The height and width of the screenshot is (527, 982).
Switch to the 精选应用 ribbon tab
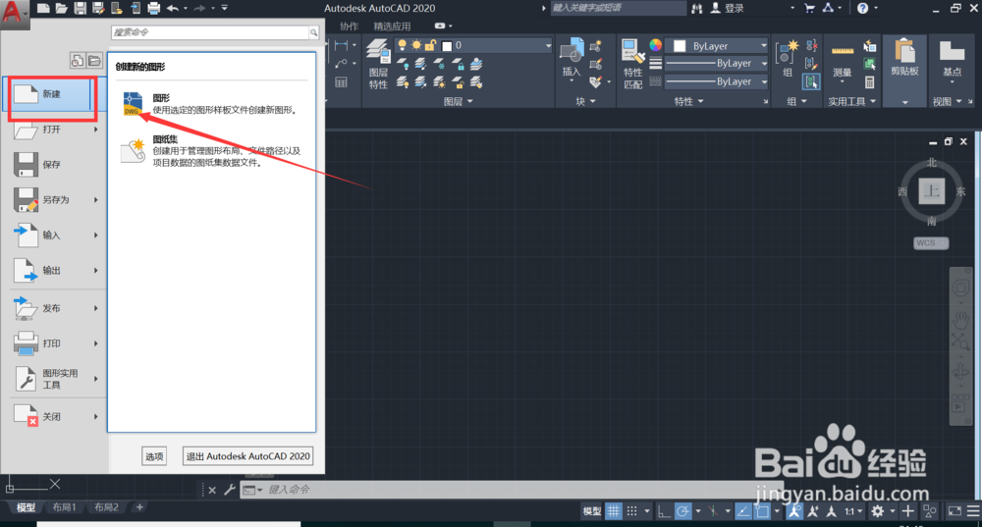[392, 26]
